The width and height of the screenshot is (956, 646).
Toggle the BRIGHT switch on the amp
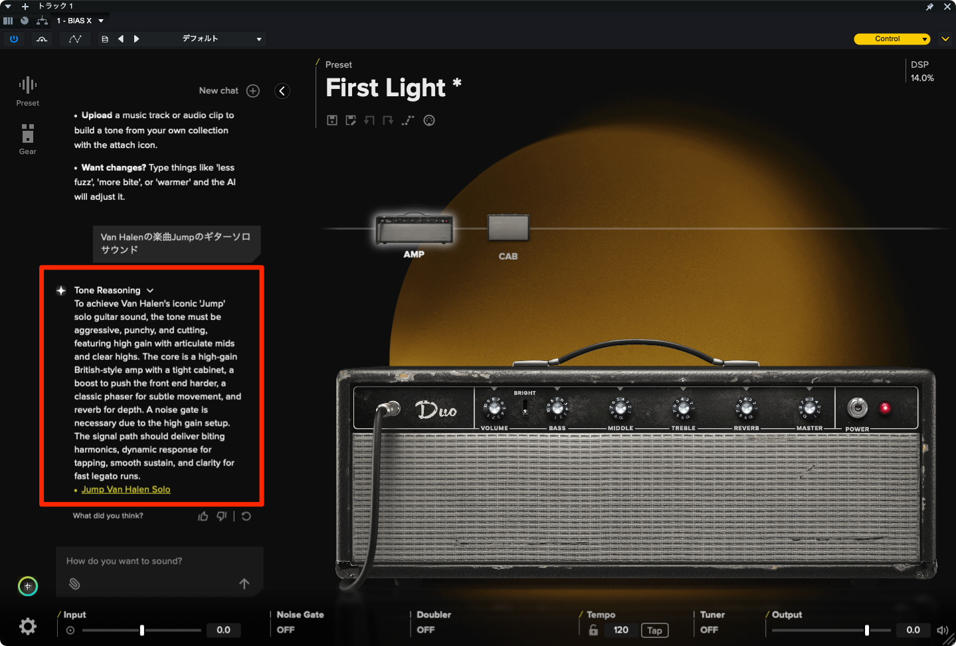(525, 407)
